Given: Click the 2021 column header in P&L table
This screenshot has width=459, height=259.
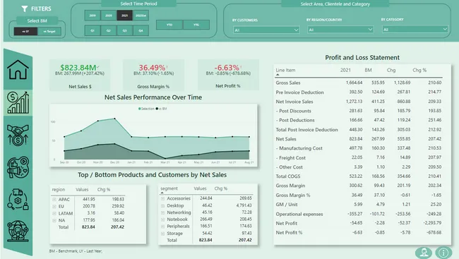Looking at the screenshot, I should click(x=345, y=70).
